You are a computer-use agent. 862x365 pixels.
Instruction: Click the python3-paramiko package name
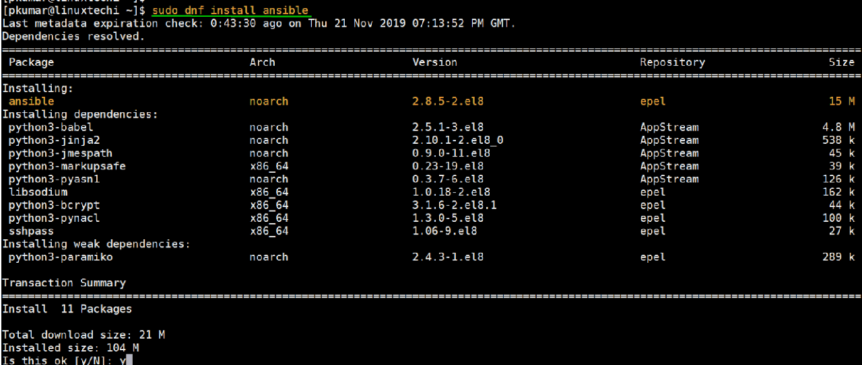click(61, 257)
